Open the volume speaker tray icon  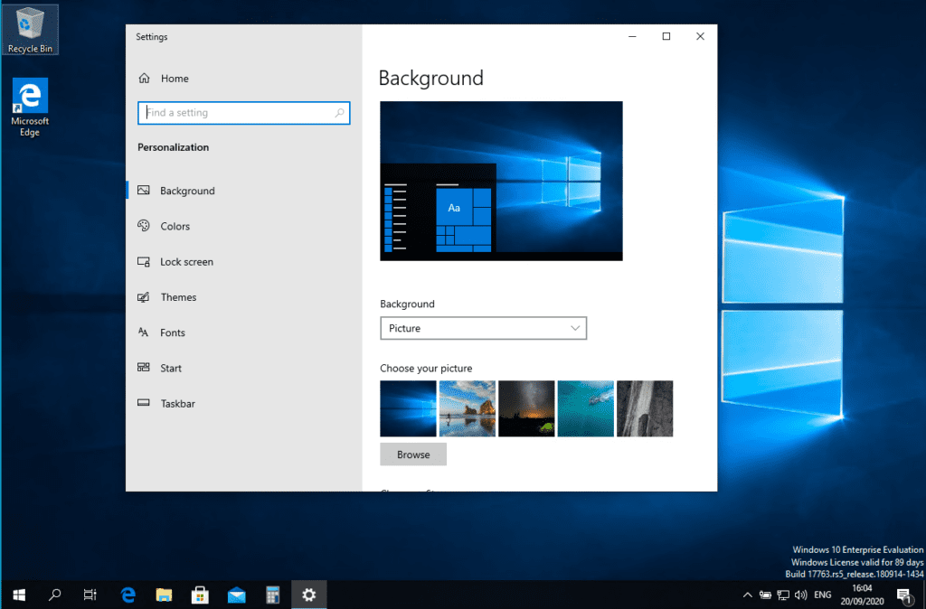tap(801, 595)
